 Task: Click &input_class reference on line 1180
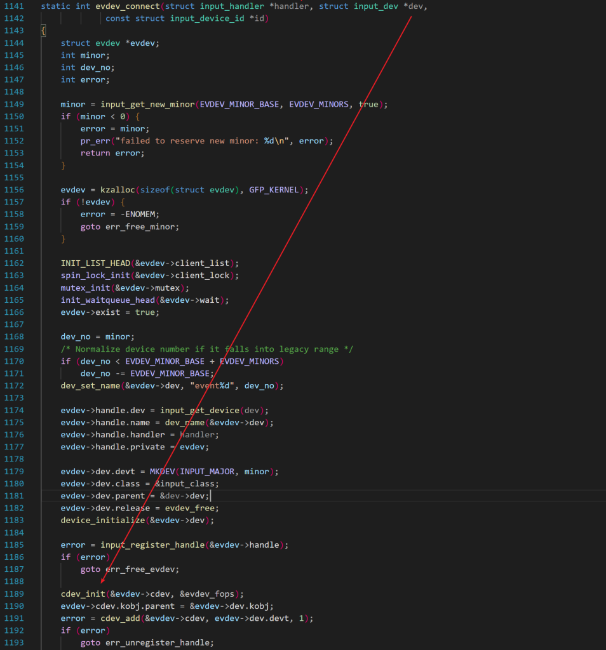point(185,484)
